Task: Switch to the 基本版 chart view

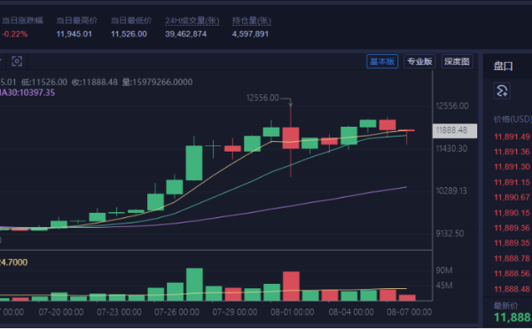Action: [382, 61]
